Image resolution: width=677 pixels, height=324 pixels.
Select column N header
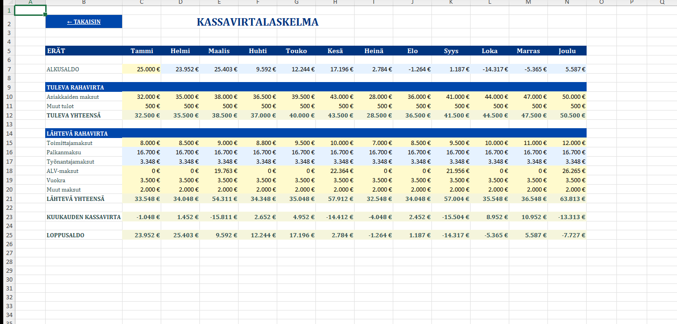coord(567,2)
